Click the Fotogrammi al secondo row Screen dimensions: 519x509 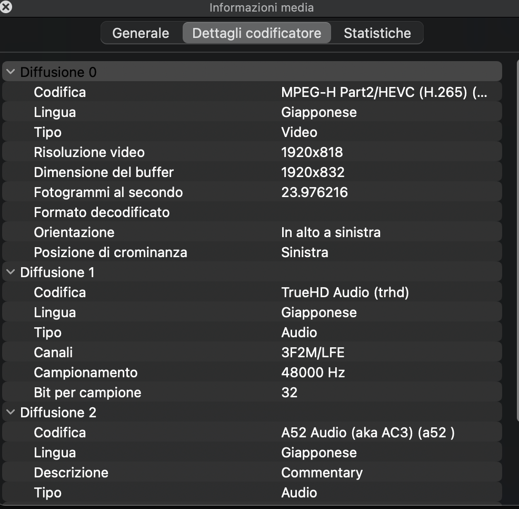point(252,192)
